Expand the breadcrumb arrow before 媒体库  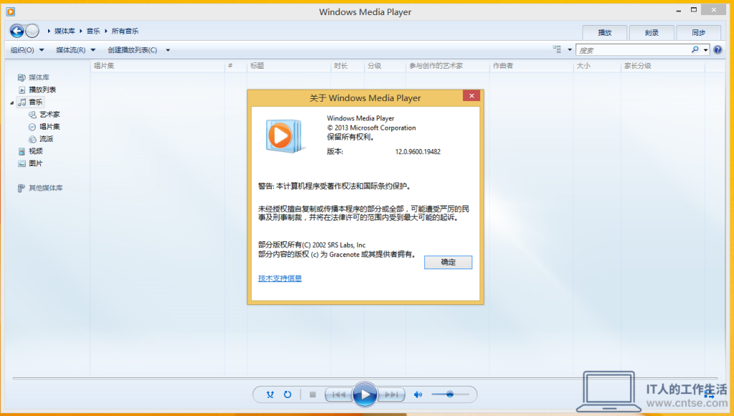49,32
